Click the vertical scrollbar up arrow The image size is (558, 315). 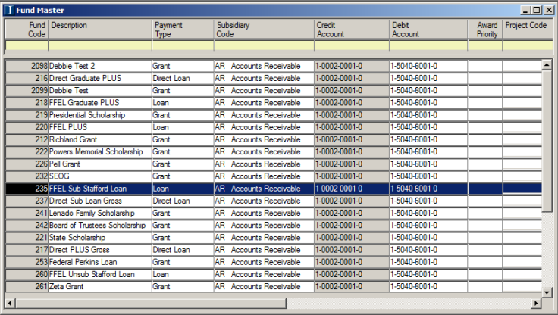tap(546, 66)
